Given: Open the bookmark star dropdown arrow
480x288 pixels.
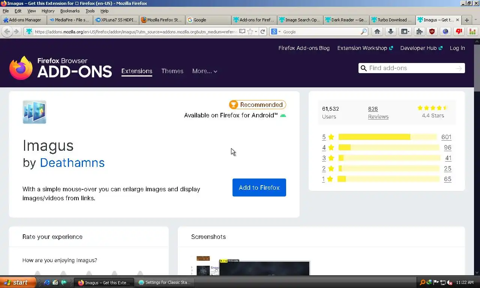Looking at the screenshot, I should [x=256, y=32].
